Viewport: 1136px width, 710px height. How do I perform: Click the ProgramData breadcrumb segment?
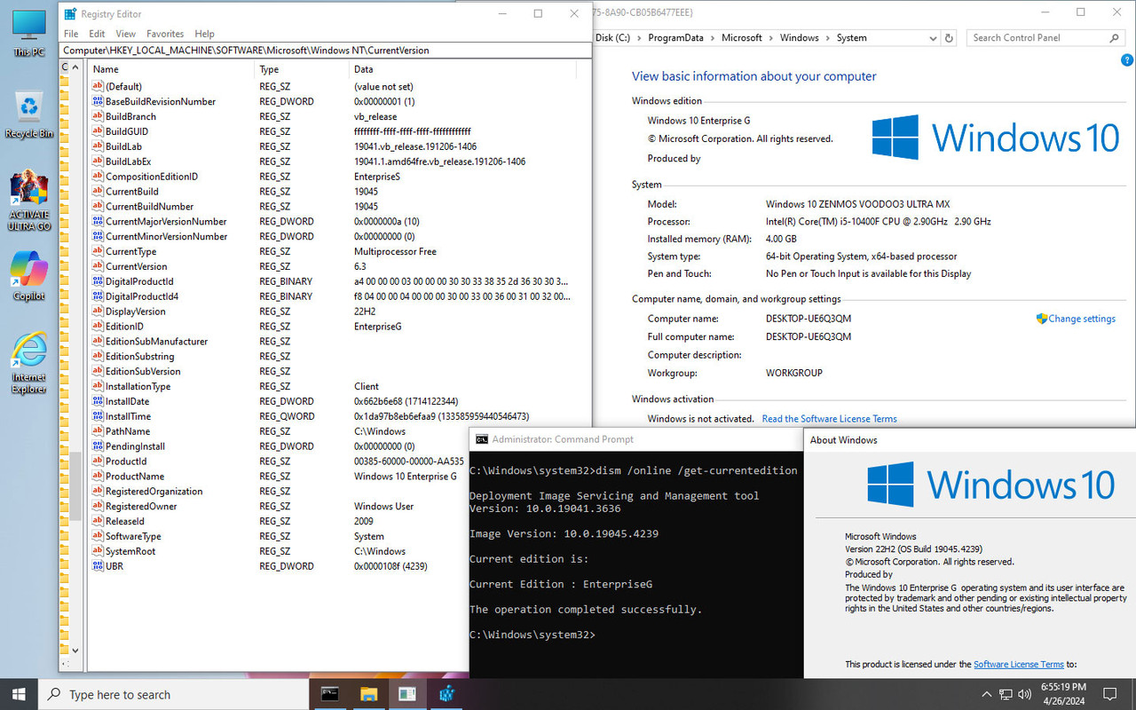tap(675, 38)
